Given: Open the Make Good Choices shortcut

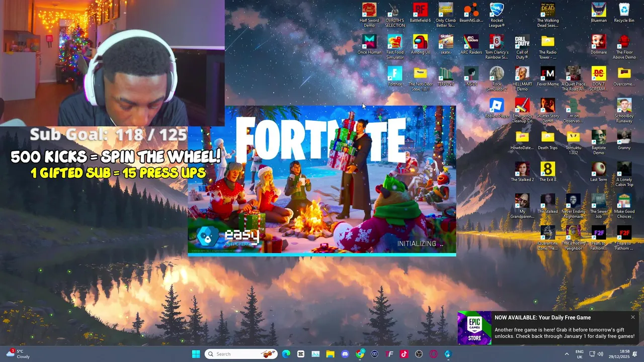Looking at the screenshot, I should [x=624, y=206].
